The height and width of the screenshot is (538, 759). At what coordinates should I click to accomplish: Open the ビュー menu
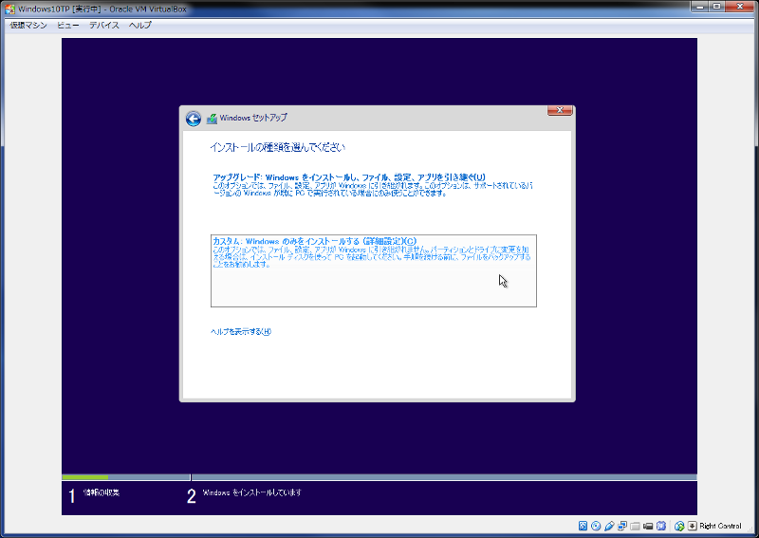67,26
